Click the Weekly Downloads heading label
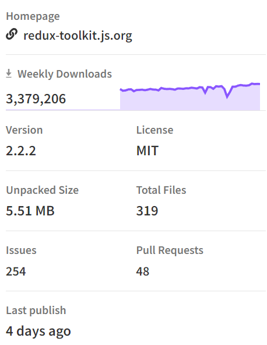This screenshot has height=345, width=267. [x=65, y=74]
